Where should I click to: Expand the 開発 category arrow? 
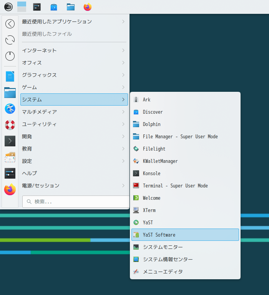click(x=123, y=136)
